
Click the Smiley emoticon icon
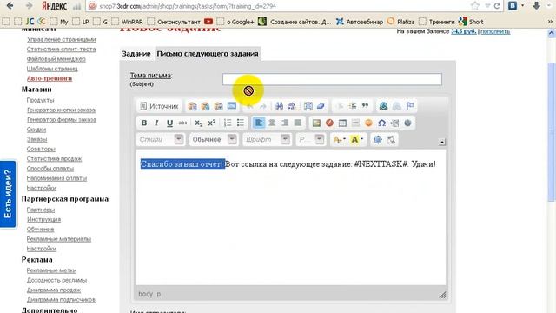click(368, 123)
